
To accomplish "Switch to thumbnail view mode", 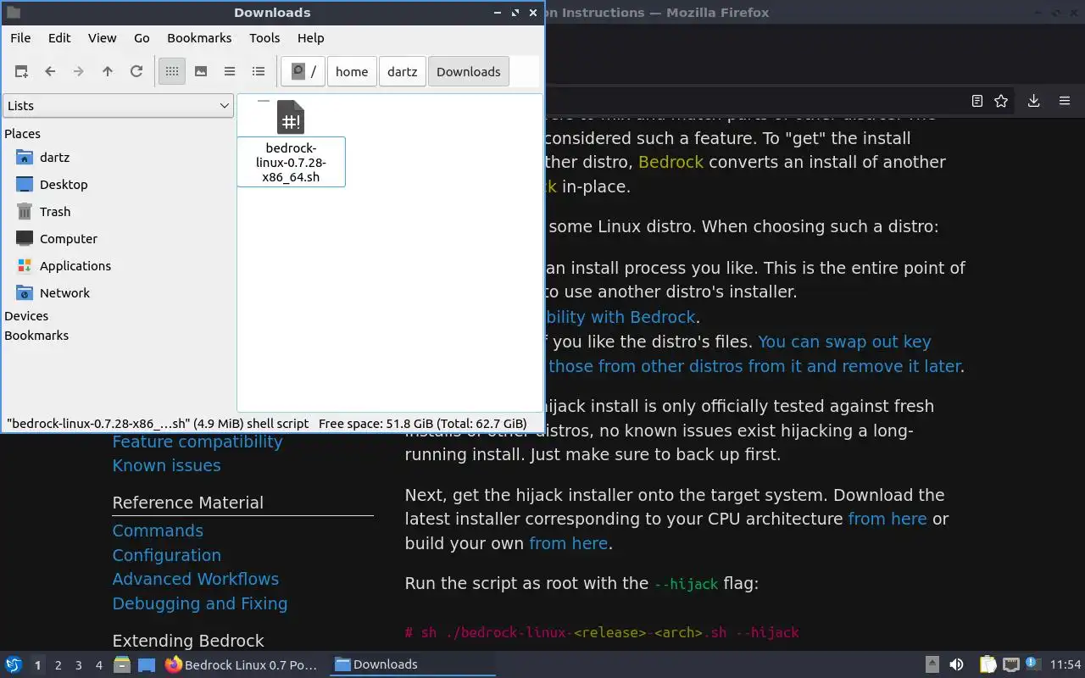I will pos(201,72).
